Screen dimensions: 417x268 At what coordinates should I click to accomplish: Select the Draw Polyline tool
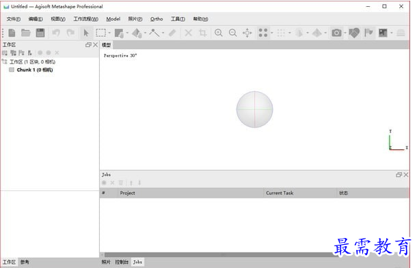click(x=154, y=33)
